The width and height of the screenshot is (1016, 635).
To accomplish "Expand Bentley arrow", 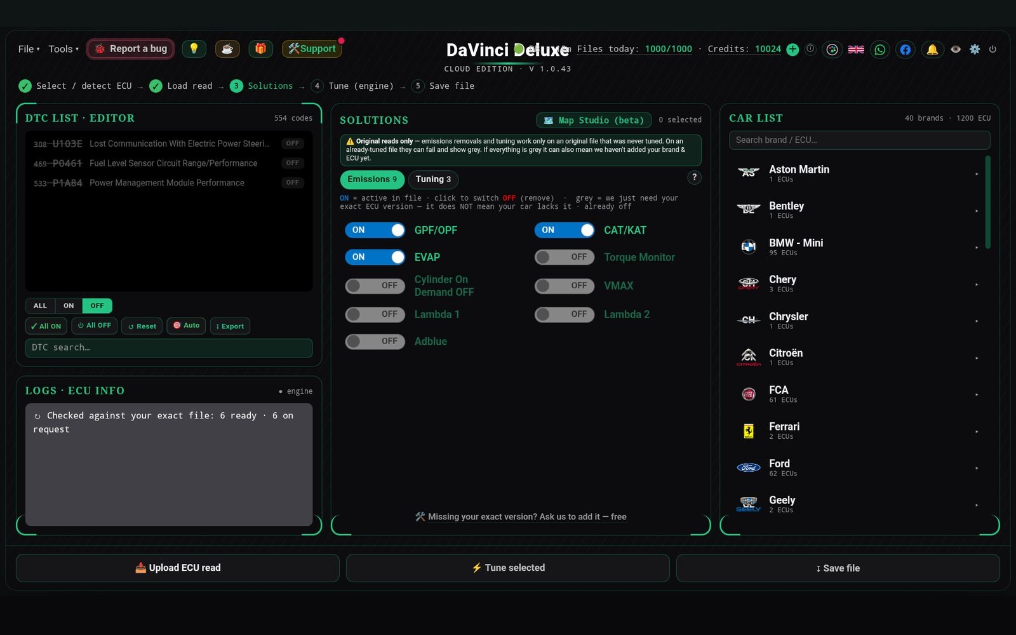I will 977,210.
